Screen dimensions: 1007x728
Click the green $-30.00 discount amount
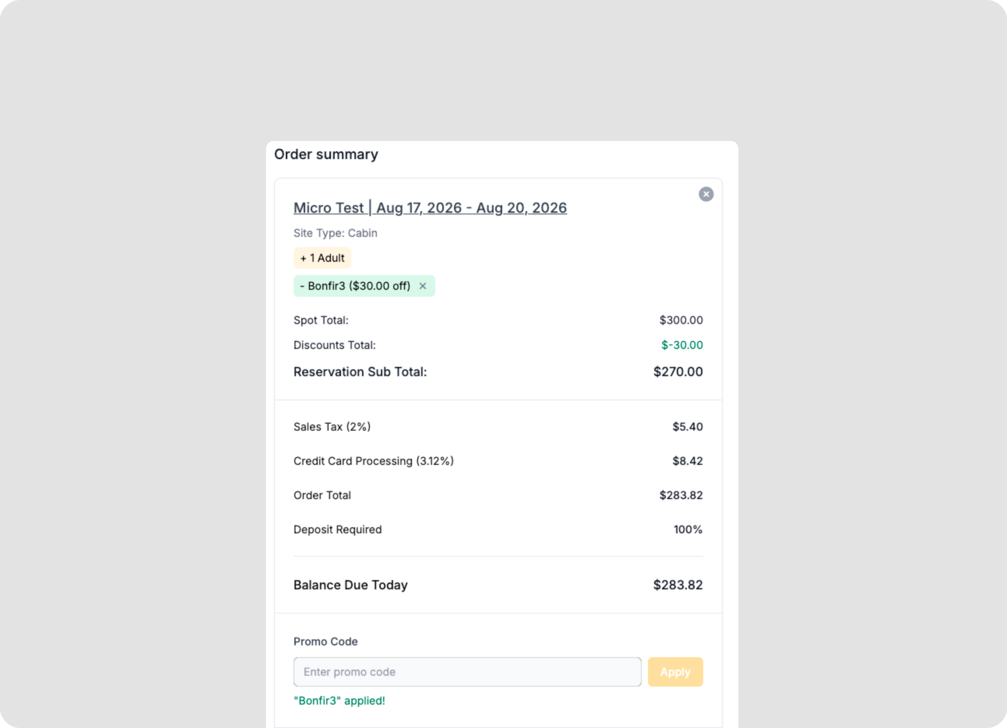coord(682,345)
